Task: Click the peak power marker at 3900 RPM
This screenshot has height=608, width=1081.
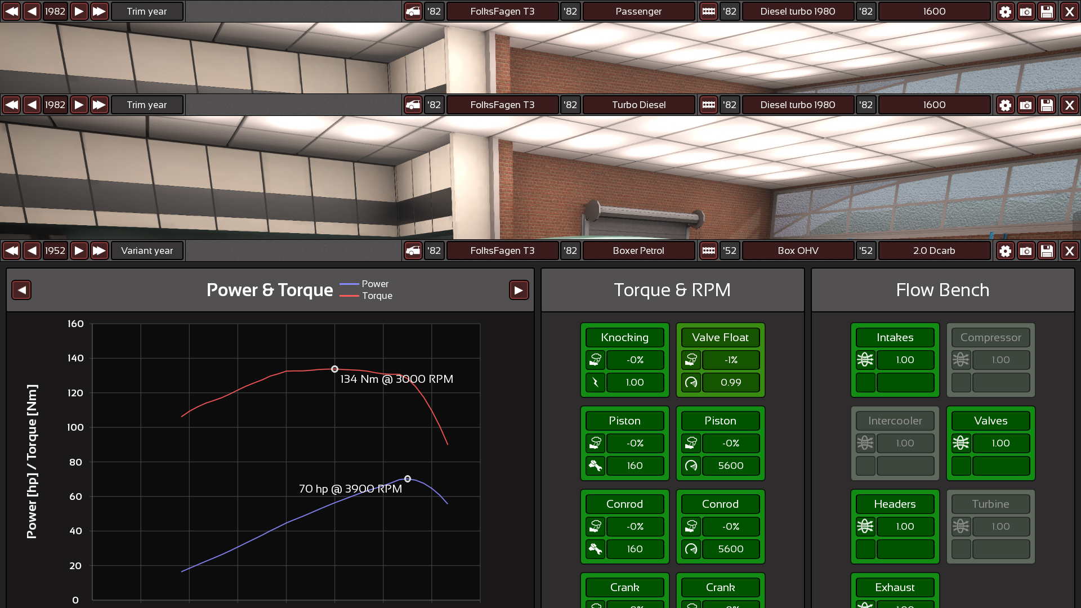Action: (x=408, y=479)
